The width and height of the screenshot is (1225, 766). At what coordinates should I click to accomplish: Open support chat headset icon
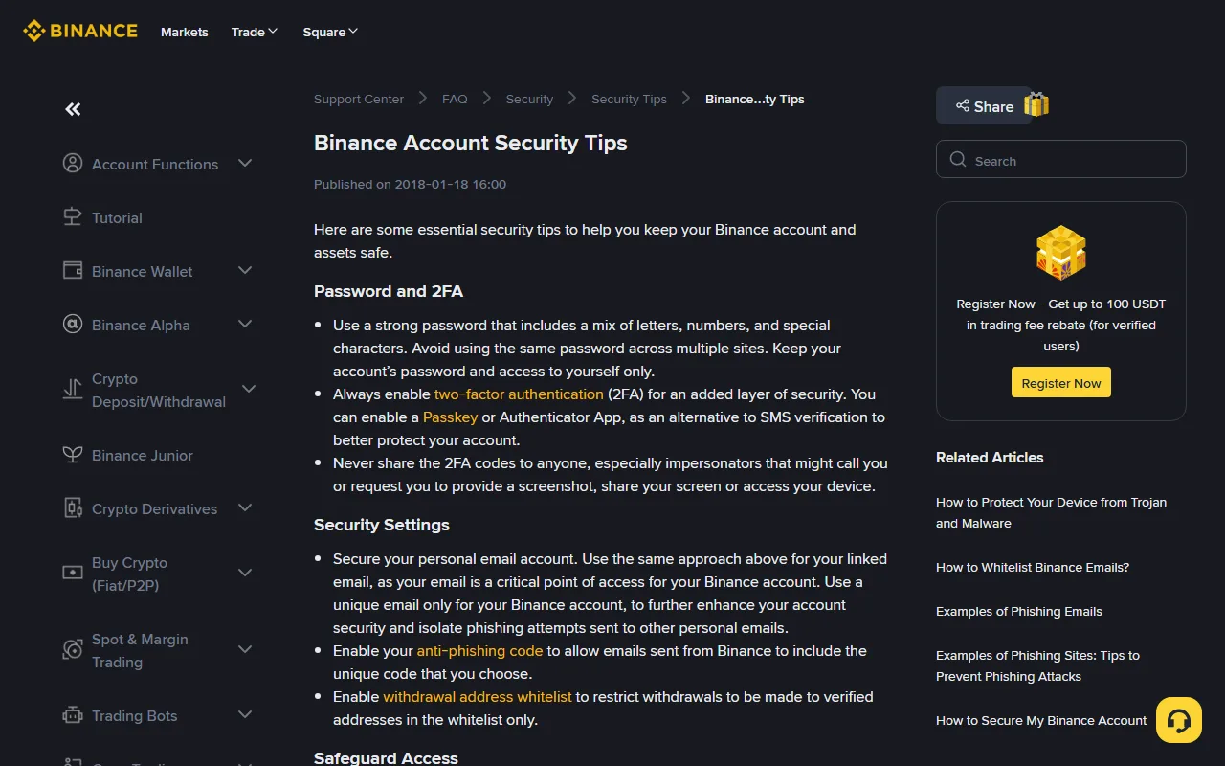coord(1179,720)
